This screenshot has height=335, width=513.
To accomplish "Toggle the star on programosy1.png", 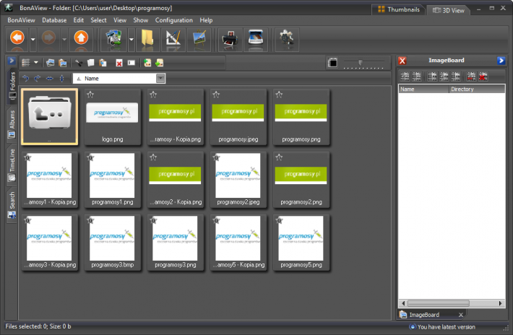I will (90, 158).
